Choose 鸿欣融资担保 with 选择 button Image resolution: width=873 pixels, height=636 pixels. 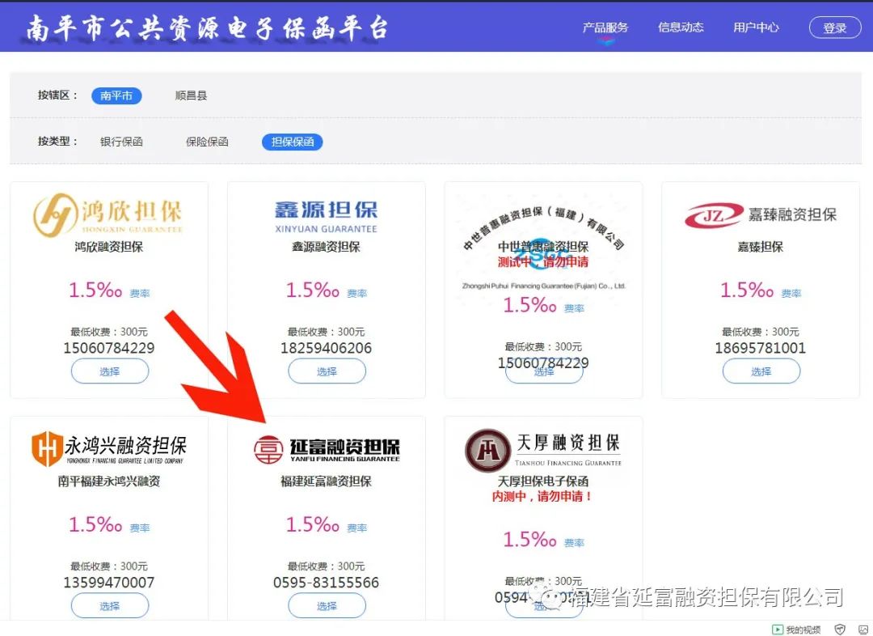pos(110,371)
